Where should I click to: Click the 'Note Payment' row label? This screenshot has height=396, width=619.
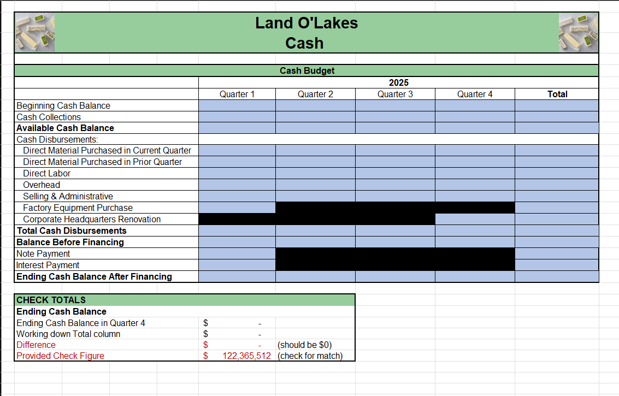click(43, 253)
